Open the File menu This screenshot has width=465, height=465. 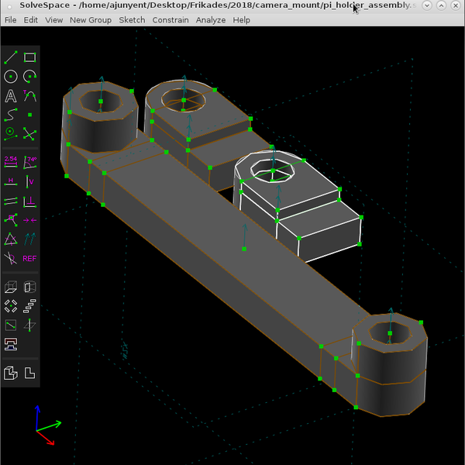tap(11, 20)
